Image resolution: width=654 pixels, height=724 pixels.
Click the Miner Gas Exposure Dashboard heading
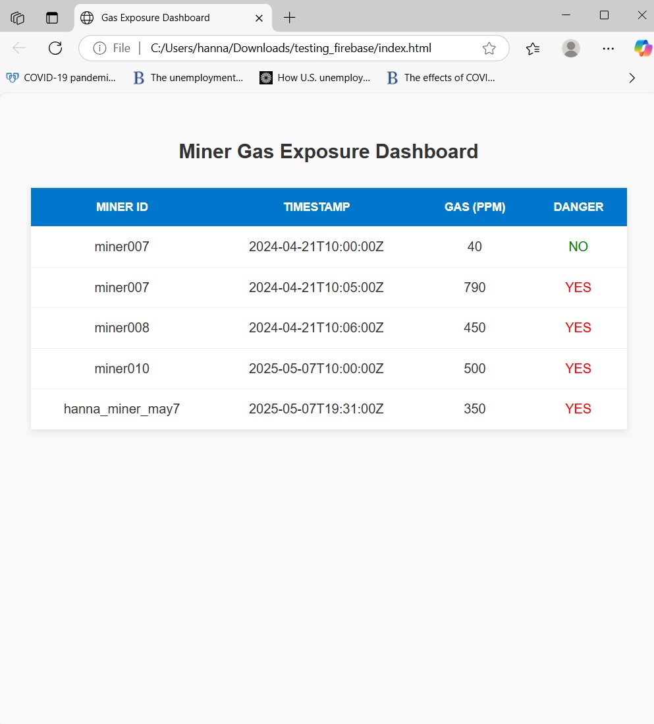(x=329, y=152)
